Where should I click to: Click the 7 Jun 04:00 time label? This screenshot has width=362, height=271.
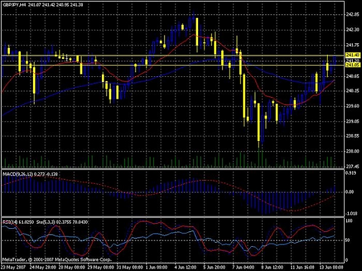click(x=244, y=268)
